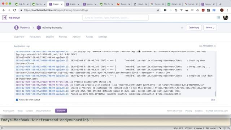The width and height of the screenshot is (231, 130).
Task: Click the 'Process exited with status 143' log line
Action: (x=64, y=82)
